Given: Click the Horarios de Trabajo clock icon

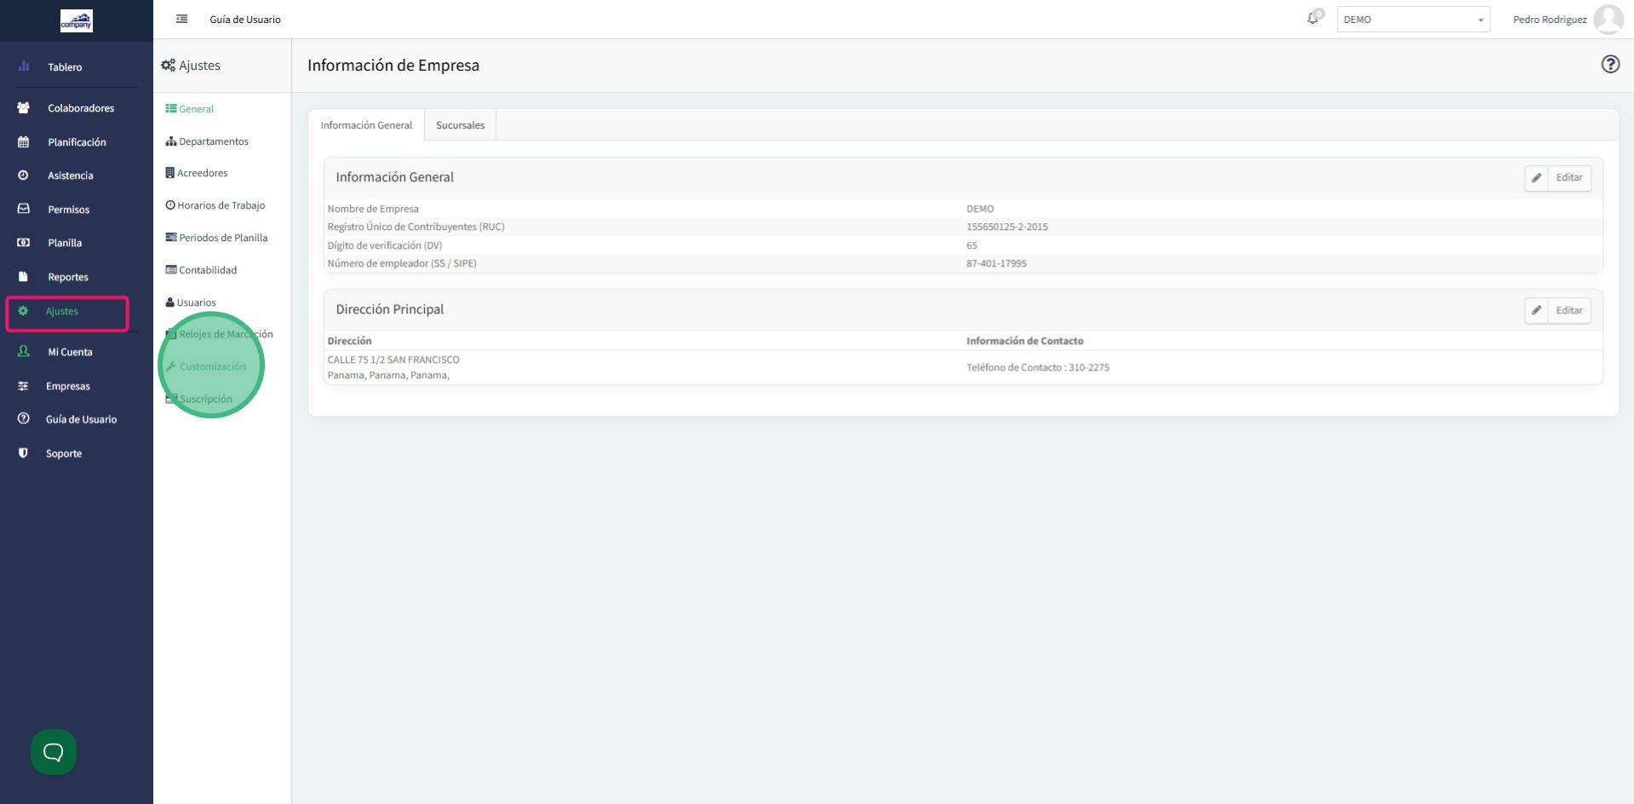Looking at the screenshot, I should (170, 205).
